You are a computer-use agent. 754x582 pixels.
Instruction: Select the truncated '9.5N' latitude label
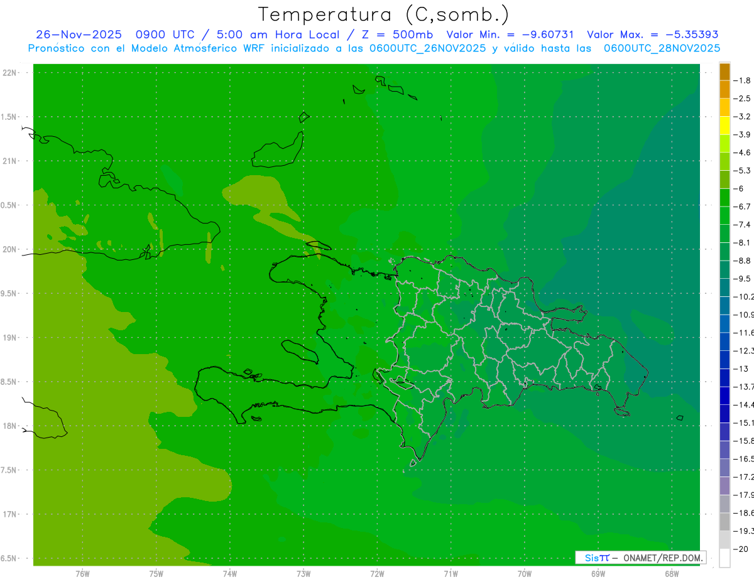tap(8, 293)
